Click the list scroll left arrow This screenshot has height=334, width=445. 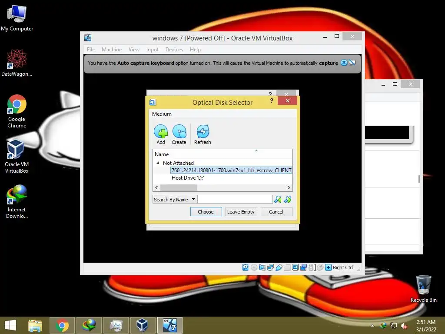coord(156,187)
